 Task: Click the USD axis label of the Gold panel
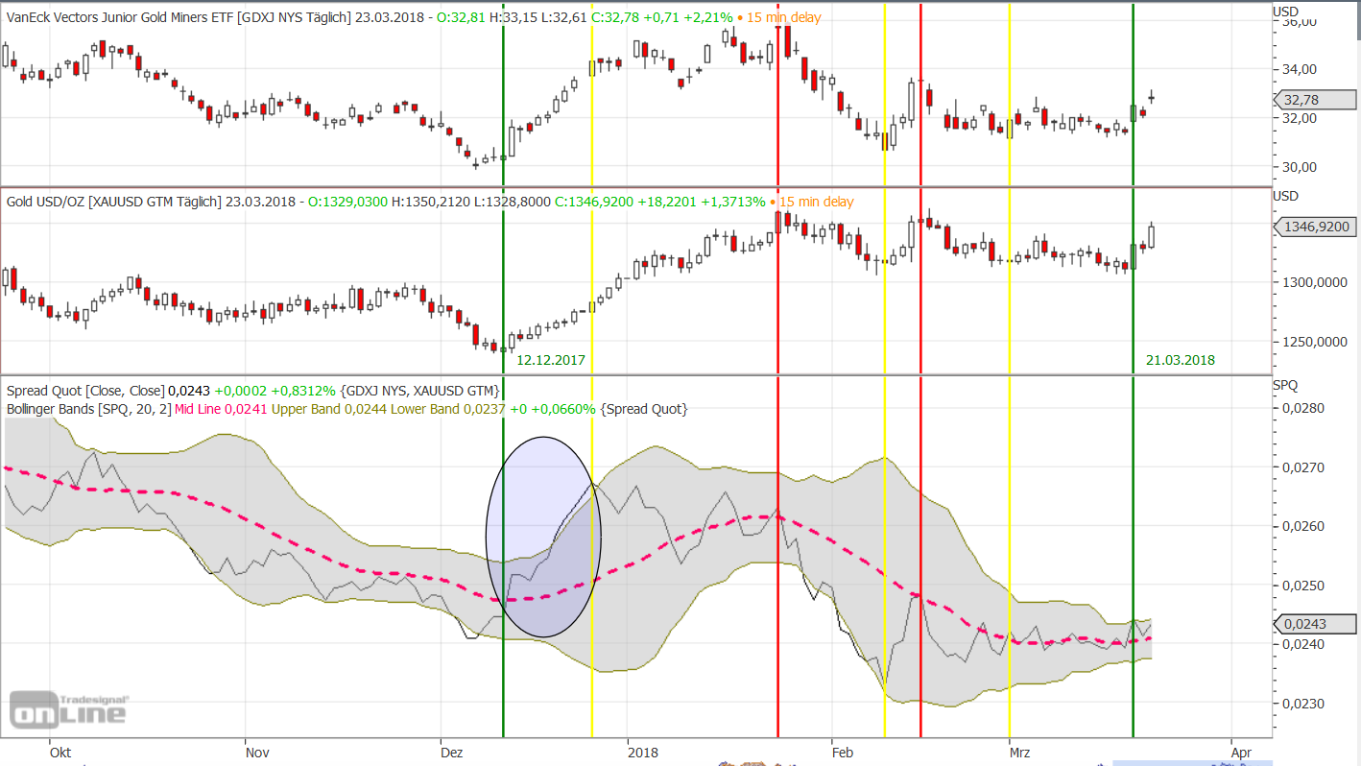point(1285,197)
